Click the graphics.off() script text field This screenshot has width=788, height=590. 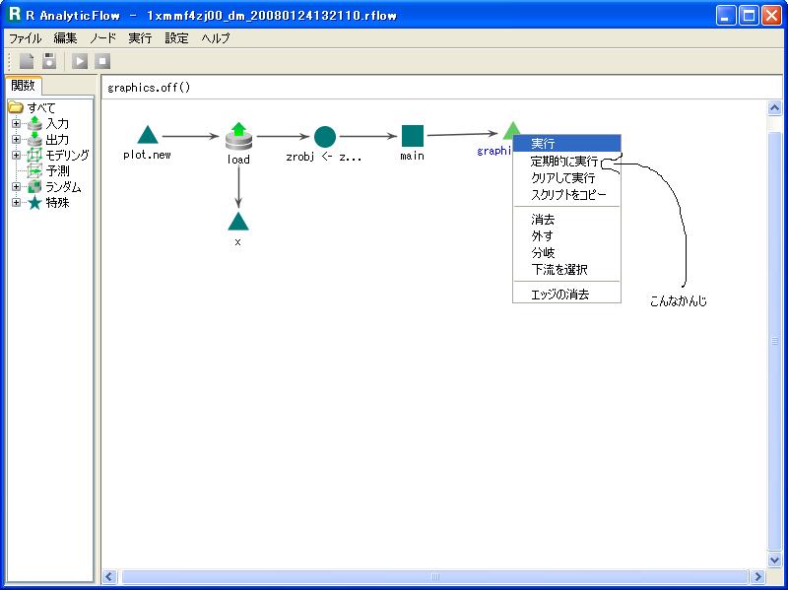pyautogui.click(x=433, y=88)
